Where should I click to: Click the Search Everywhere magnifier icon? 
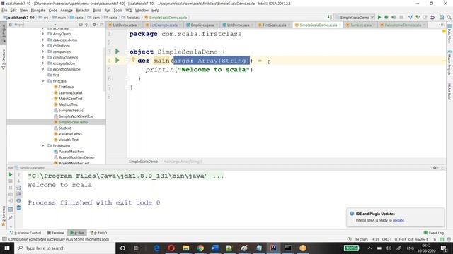click(449, 17)
